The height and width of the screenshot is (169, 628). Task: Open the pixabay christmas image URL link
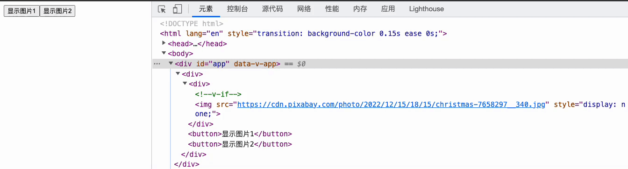392,105
